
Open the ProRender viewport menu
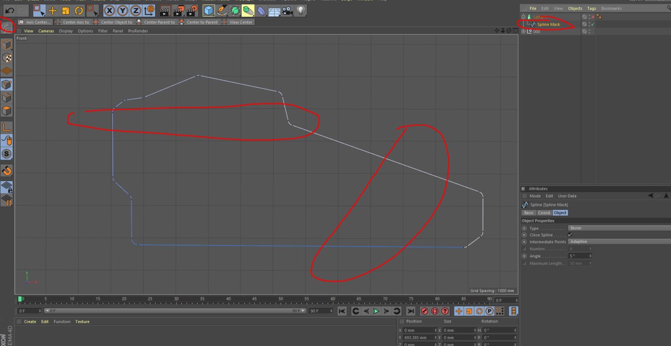[x=138, y=31]
